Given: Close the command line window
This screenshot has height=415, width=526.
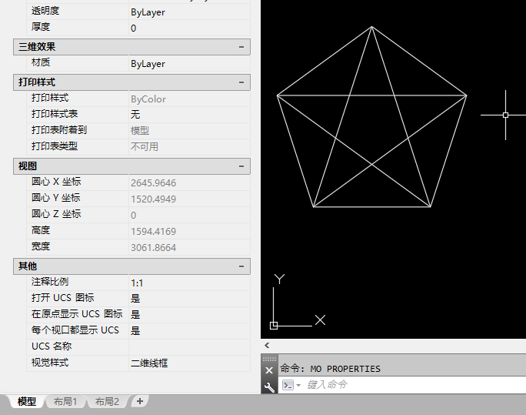Looking at the screenshot, I should coord(269,370).
